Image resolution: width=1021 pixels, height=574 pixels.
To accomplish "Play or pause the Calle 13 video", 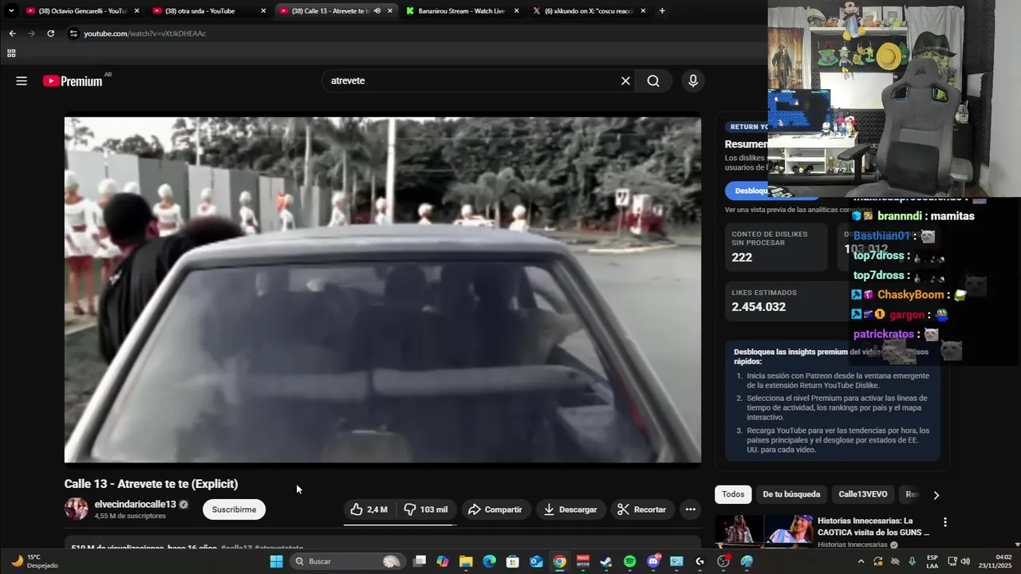I will pos(383,290).
